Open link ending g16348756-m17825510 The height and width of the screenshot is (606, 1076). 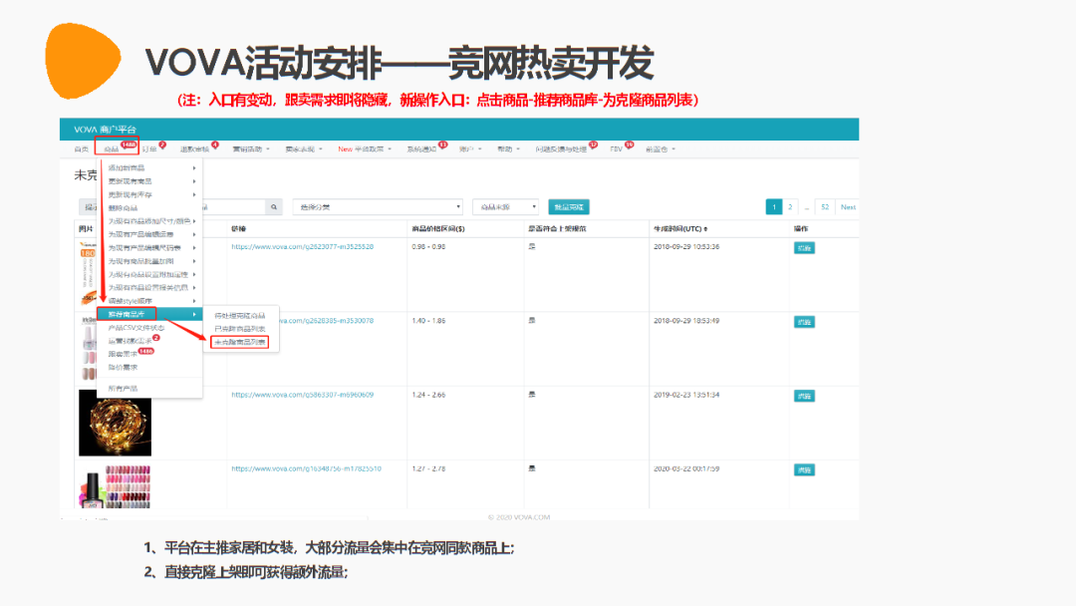pyautogui.click(x=306, y=468)
